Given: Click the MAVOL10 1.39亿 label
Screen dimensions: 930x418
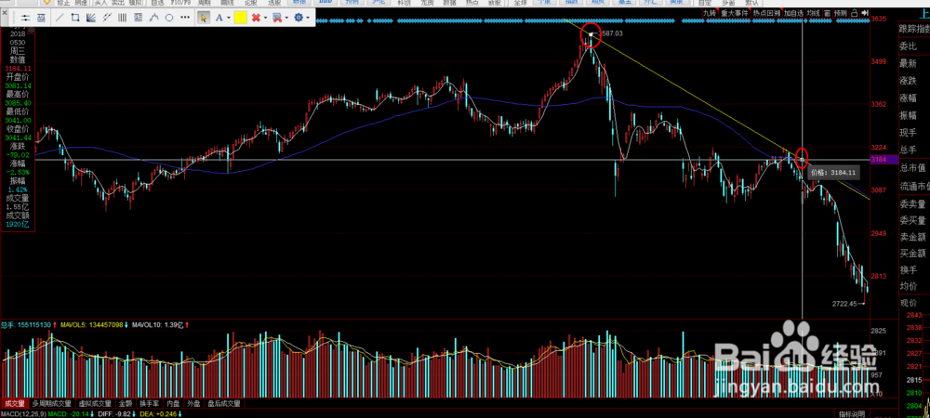Looking at the screenshot, I should (x=158, y=325).
